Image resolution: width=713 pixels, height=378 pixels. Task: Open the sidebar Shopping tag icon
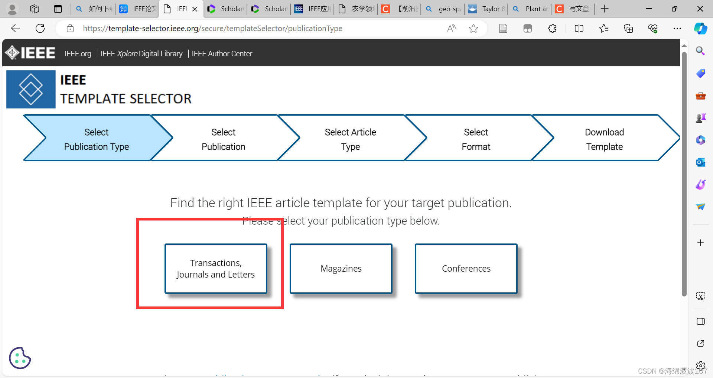700,73
